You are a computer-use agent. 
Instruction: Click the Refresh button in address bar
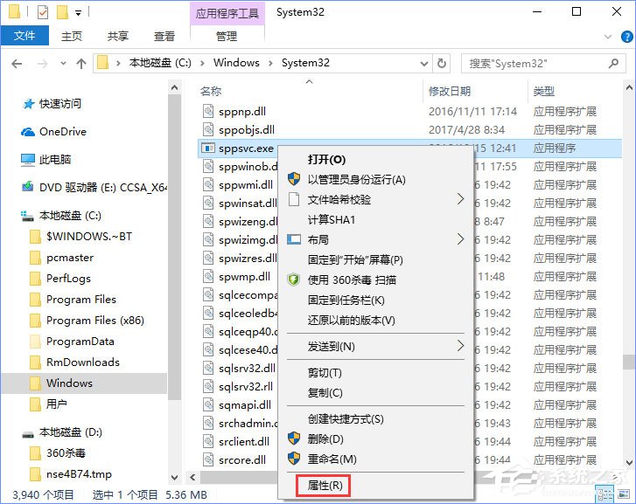tap(442, 63)
